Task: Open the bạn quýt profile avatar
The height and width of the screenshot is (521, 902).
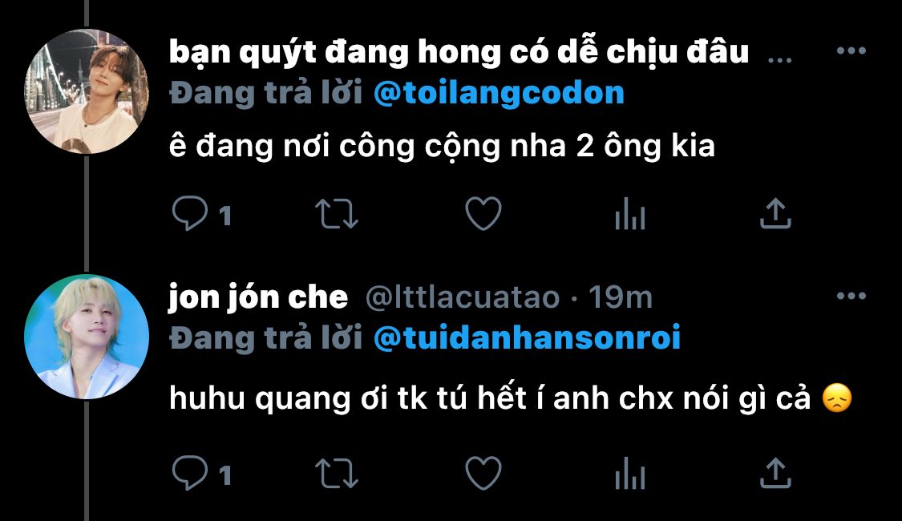Action: (87, 92)
